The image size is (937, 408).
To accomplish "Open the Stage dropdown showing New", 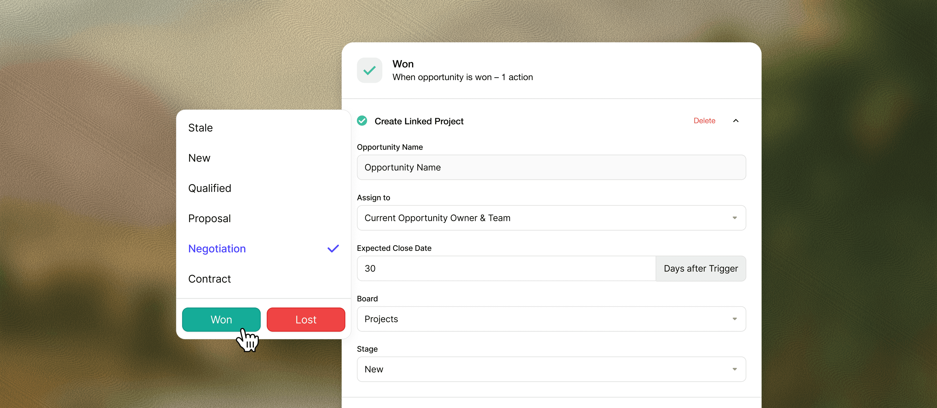I will [x=551, y=369].
